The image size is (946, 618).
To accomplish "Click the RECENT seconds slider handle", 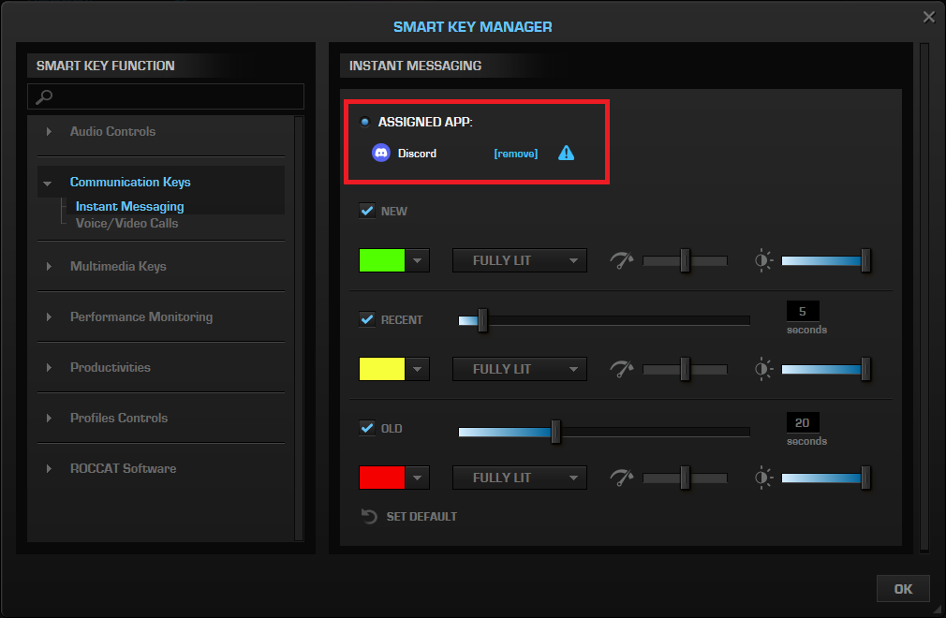I will tap(482, 320).
